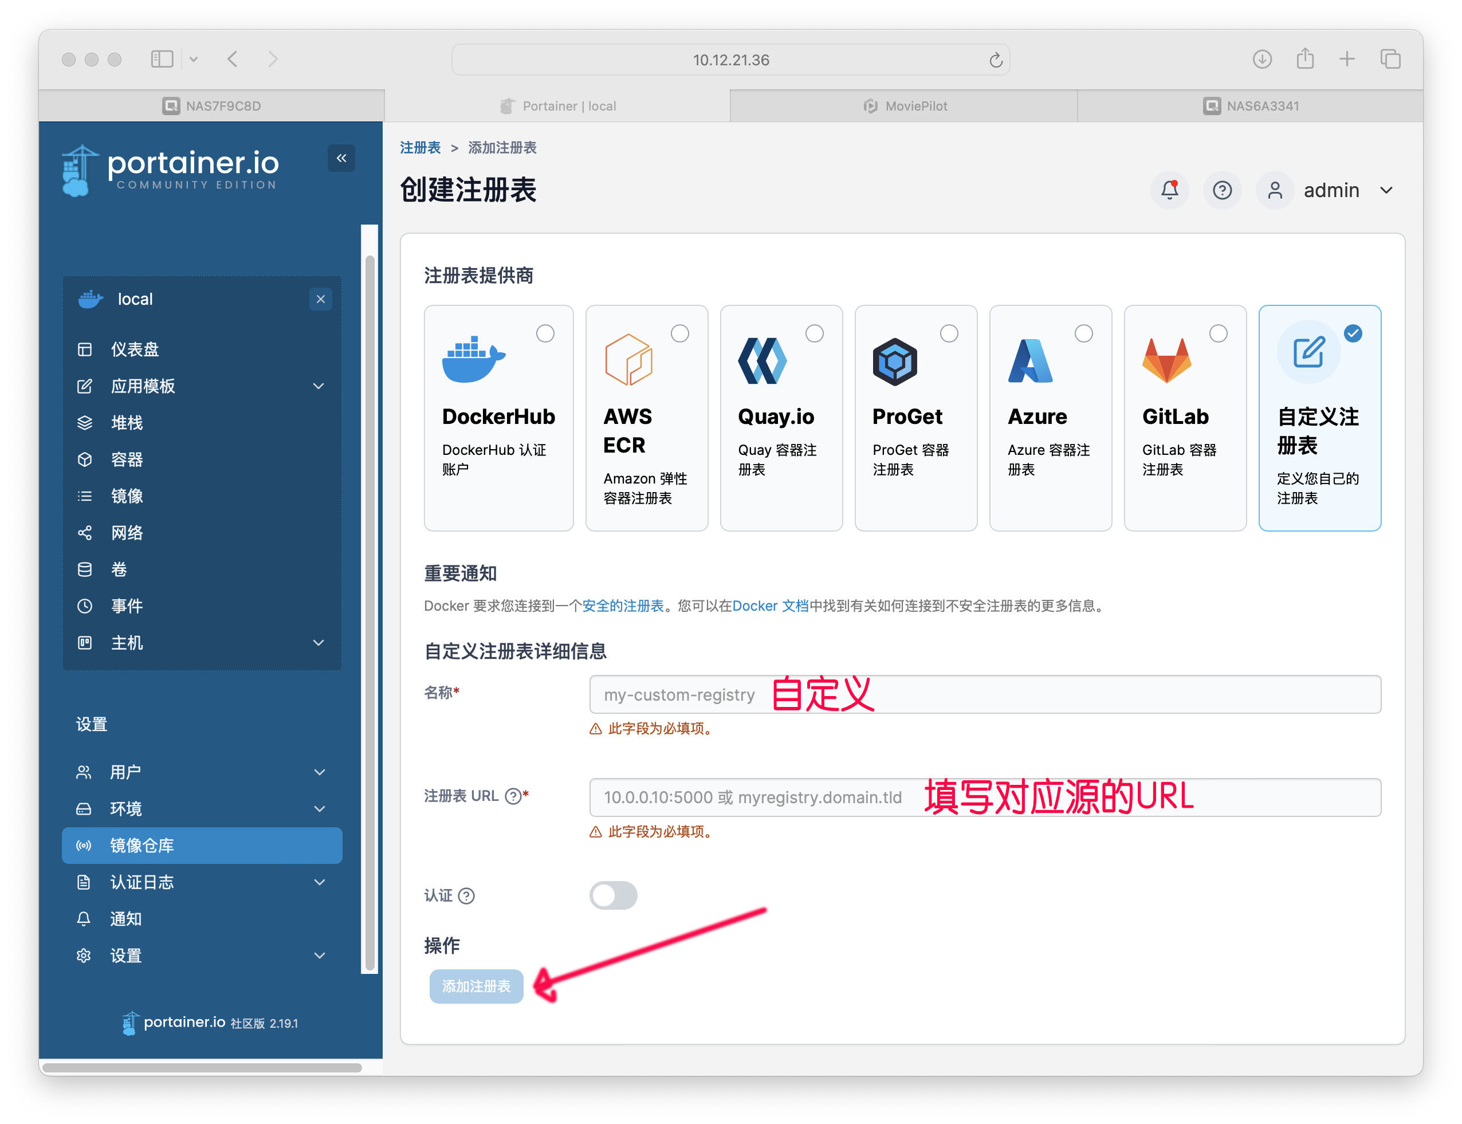Enable the authentication toggle switch
1462x1124 pixels.
(613, 895)
